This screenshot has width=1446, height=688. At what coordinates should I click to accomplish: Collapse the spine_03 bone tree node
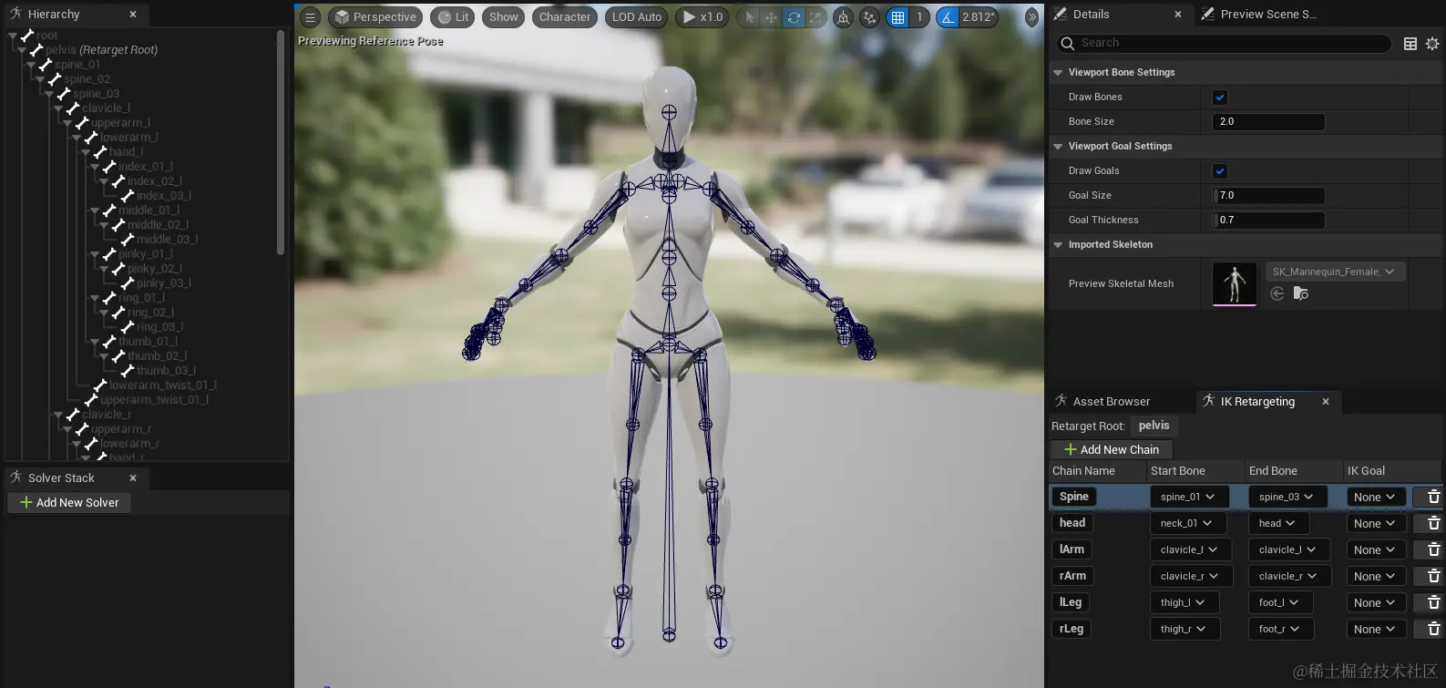pyautogui.click(x=50, y=94)
